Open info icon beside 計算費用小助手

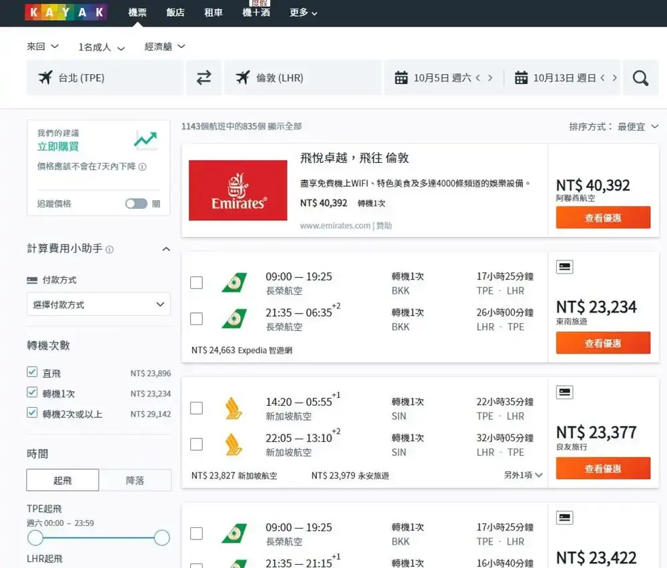109,250
